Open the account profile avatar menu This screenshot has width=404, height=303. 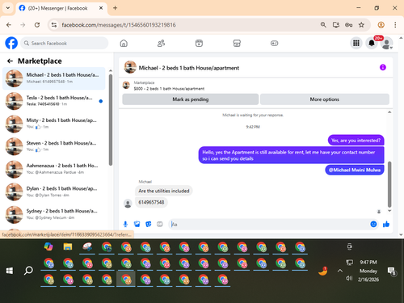coord(387,44)
